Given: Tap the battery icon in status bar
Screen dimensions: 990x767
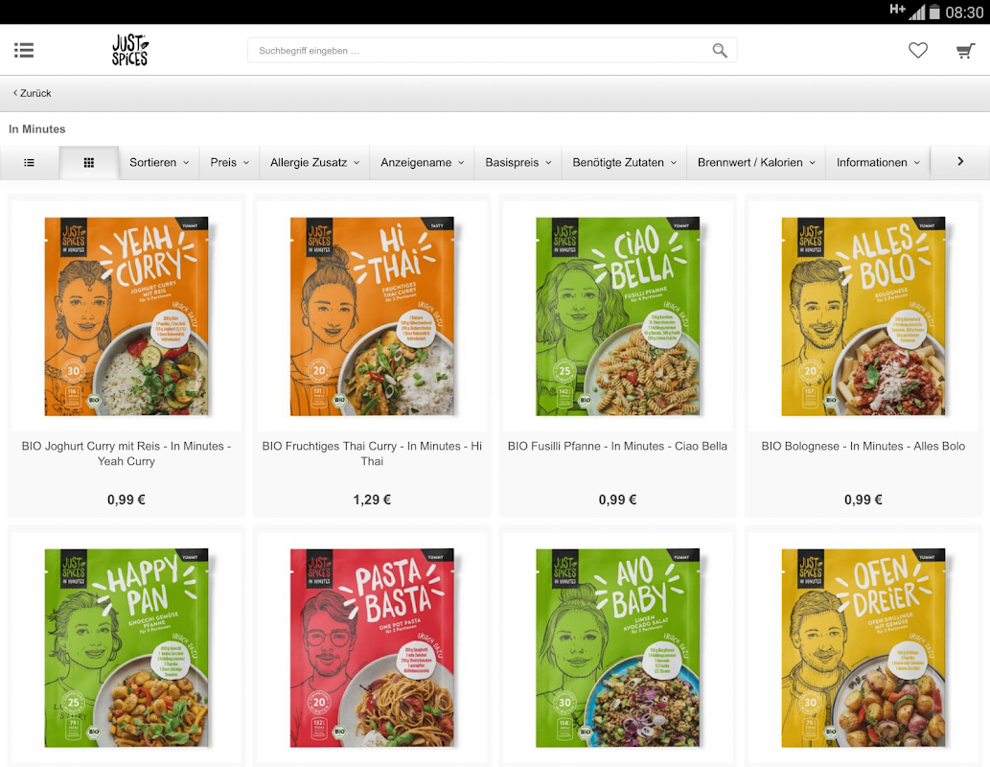Looking at the screenshot, I should pos(934,12).
